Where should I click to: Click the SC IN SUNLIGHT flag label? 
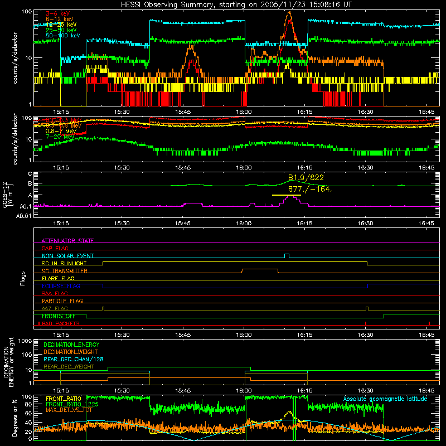point(64,263)
